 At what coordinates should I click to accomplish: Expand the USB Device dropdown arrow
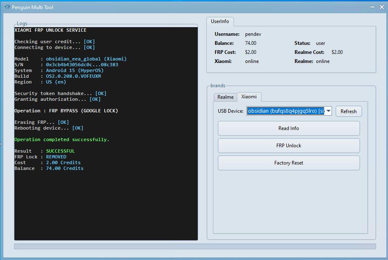pos(328,111)
